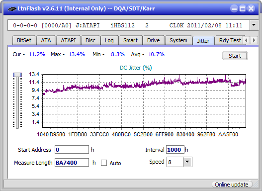Switch to the BitSet tab
Viewport: 262px width, 191px height.
click(24, 40)
